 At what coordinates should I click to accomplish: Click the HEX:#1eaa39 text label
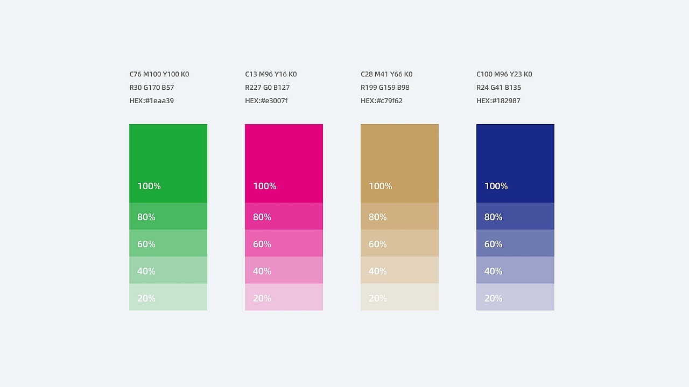point(152,101)
